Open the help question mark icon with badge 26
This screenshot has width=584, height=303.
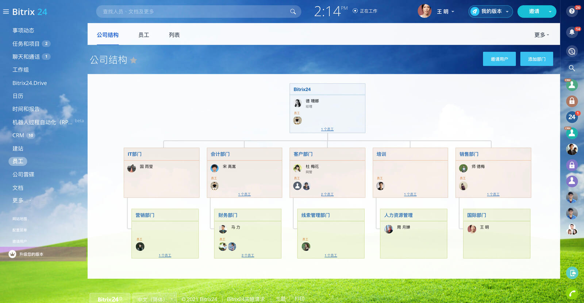tap(572, 11)
